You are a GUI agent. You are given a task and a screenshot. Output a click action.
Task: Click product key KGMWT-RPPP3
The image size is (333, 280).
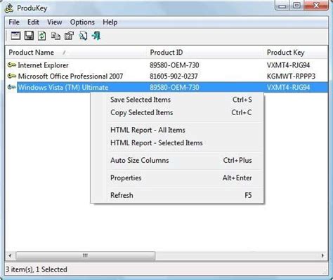coord(291,76)
